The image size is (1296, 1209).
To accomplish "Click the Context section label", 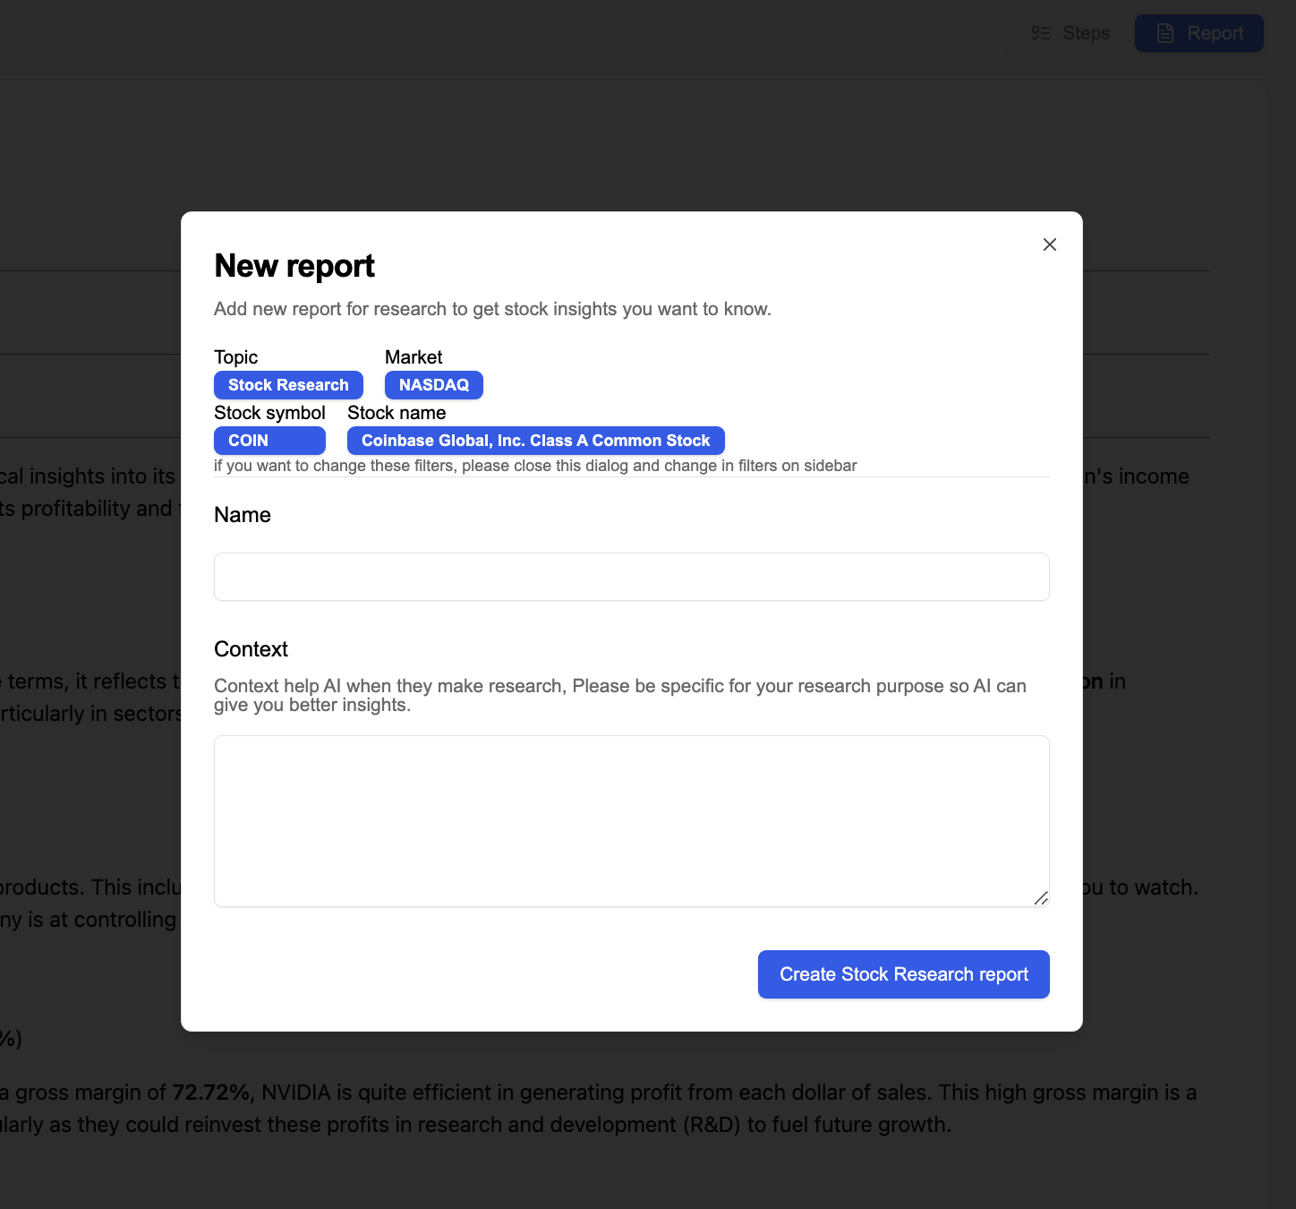I will click(x=252, y=649).
